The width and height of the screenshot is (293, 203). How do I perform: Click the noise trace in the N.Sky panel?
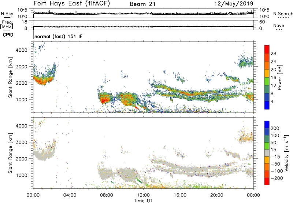(x=143, y=14)
